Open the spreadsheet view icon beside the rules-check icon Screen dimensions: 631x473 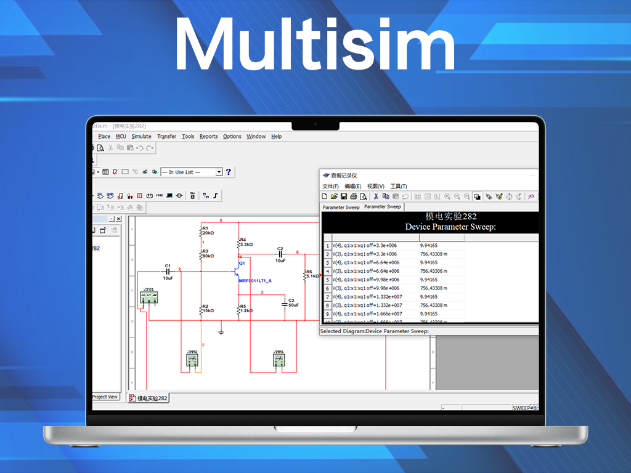pyautogui.click(x=105, y=172)
